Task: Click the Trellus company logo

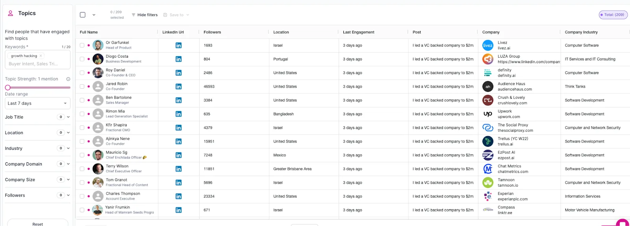Action: click(488, 142)
